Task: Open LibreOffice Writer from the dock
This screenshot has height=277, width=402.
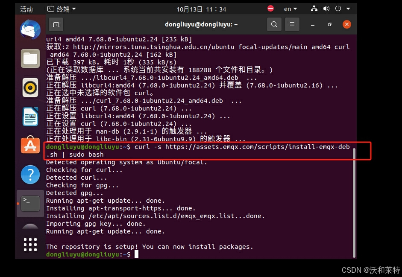Action: [x=30, y=117]
